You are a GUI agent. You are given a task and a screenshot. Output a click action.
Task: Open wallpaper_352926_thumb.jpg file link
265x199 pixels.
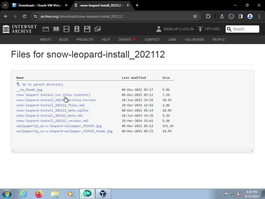64,131
